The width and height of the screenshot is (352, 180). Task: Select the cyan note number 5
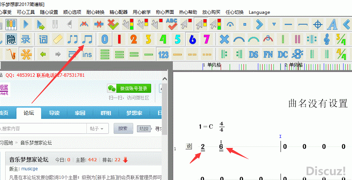(x=178, y=40)
